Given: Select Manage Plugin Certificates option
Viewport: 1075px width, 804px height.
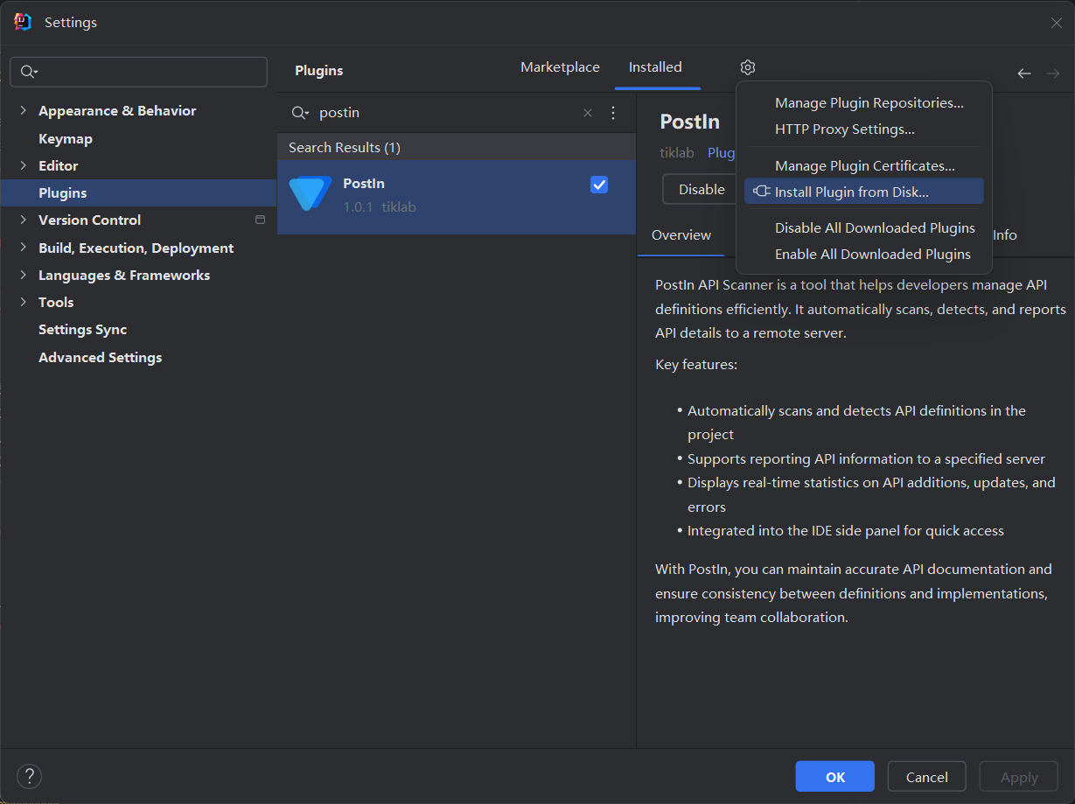Looking at the screenshot, I should [x=864, y=166].
